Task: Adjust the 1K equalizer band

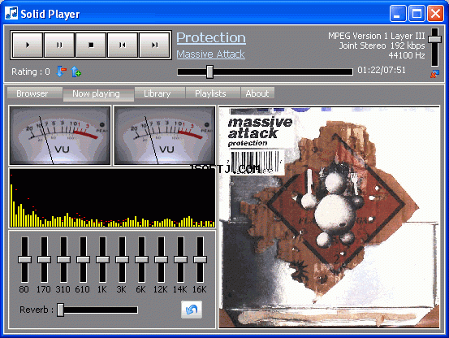Action: 102,259
